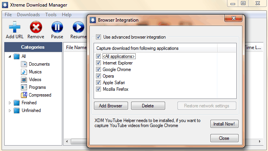Click the Categories panel header
Image resolution: width=268 pixels, height=151 pixels.
(x=33, y=47)
